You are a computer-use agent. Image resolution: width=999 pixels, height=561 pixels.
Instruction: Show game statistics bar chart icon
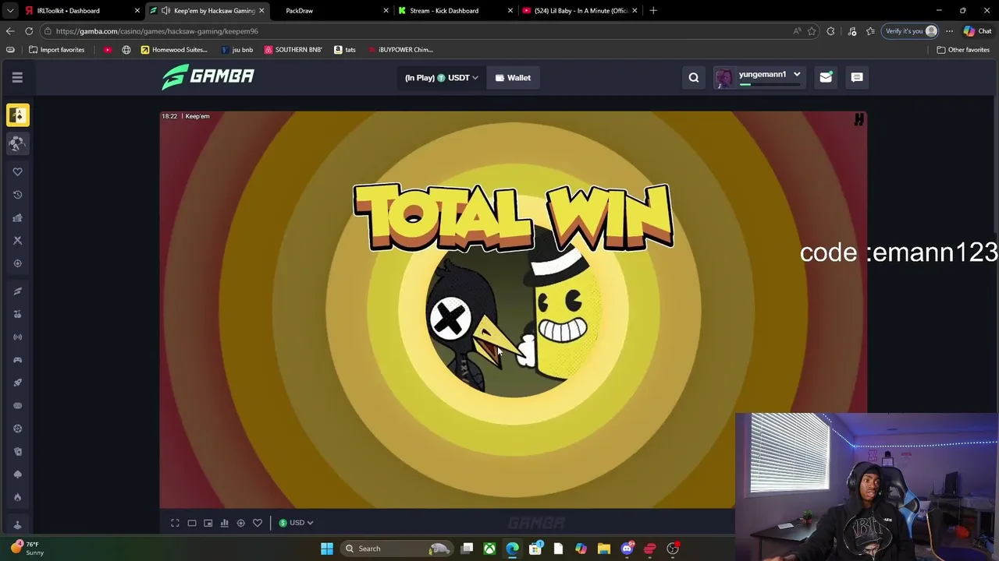click(x=224, y=523)
